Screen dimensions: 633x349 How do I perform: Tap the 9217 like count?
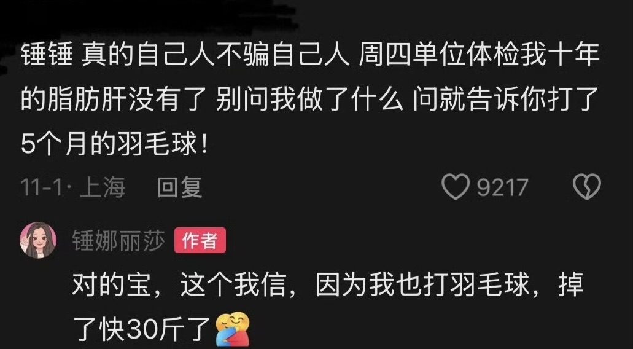502,187
